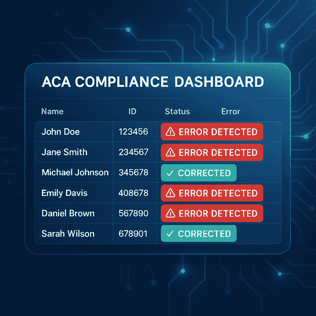This screenshot has height=316, width=316.
Task: Click warning triangle in Daniel Brown's row
Action: pos(170,214)
